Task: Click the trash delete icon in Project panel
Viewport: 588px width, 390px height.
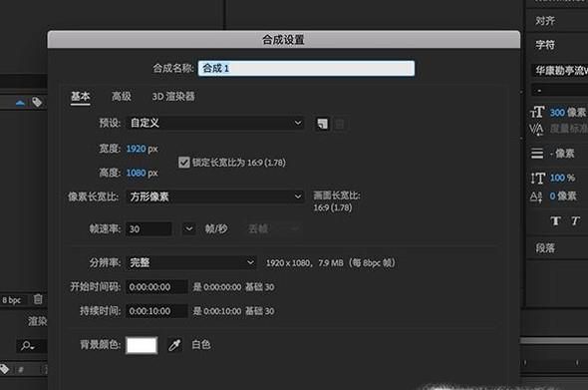Action: pyautogui.click(x=38, y=299)
